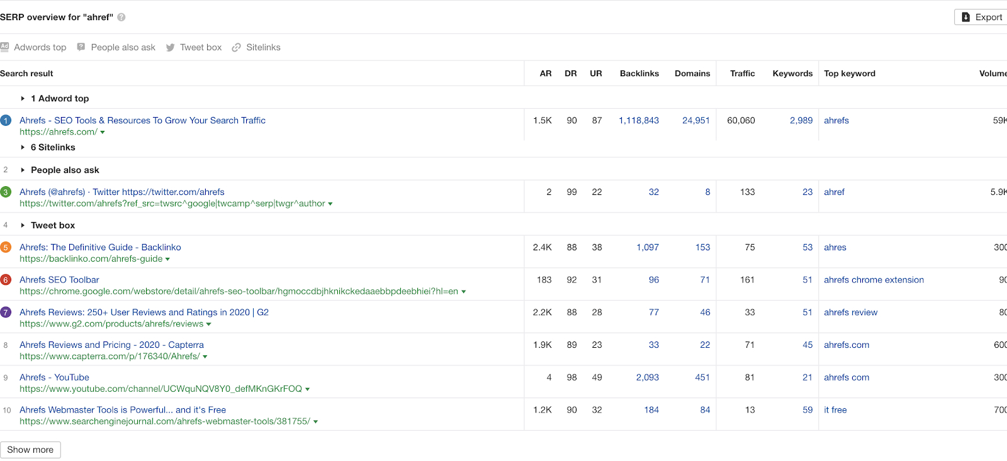Open the capterra.com/p/176340/Ahrefs URL
Viewport: 1007px width, 461px height.
(110, 356)
